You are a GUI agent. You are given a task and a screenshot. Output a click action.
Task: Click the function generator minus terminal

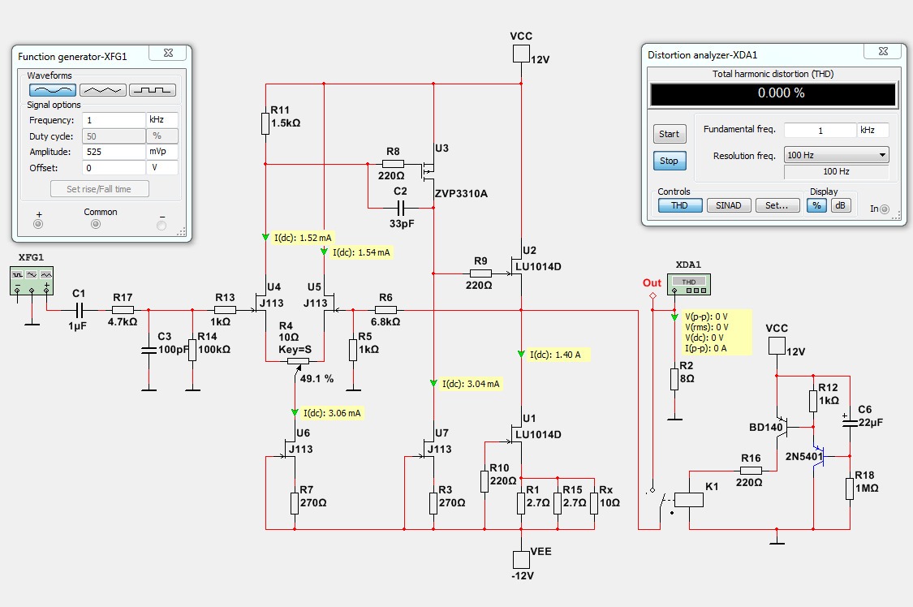161,226
